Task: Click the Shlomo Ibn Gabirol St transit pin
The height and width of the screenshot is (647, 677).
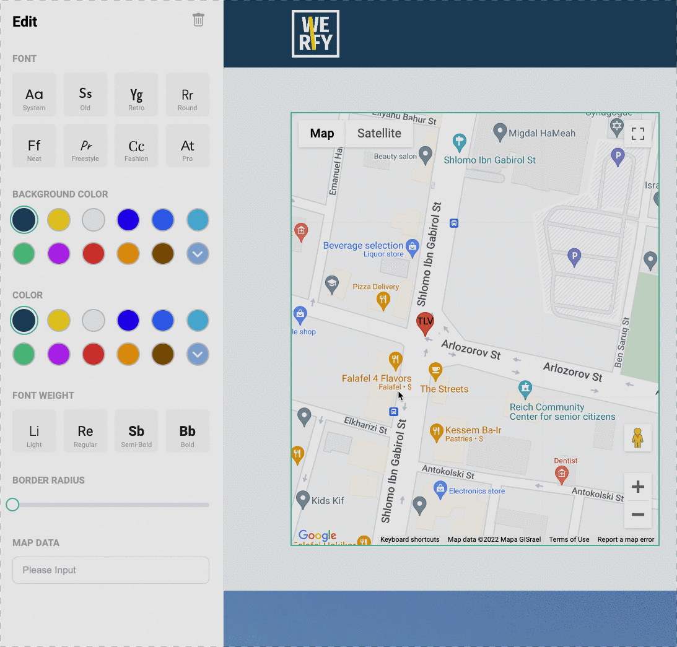Action: tap(459, 142)
